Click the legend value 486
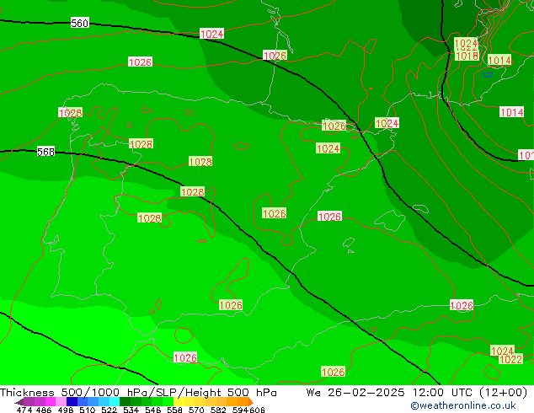The image size is (534, 413). (x=44, y=410)
